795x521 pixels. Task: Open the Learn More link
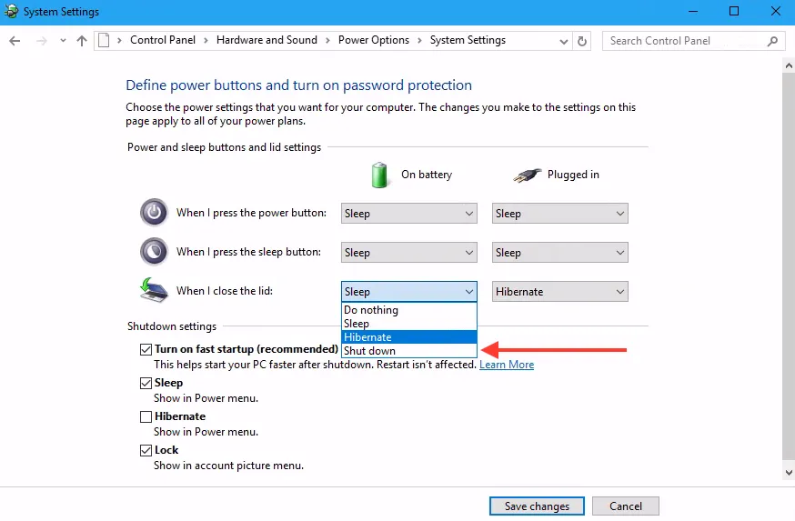507,365
